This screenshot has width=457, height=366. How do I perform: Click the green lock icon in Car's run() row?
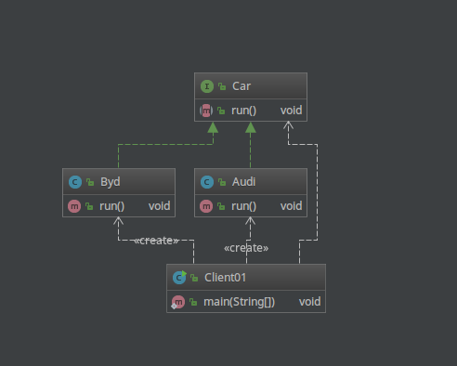(x=221, y=111)
